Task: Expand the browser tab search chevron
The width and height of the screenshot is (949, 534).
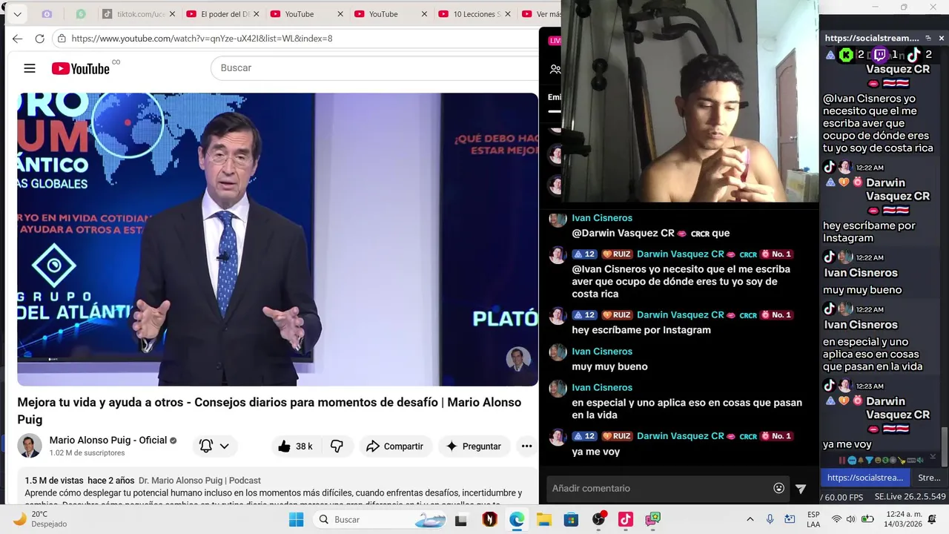Action: coord(17,14)
